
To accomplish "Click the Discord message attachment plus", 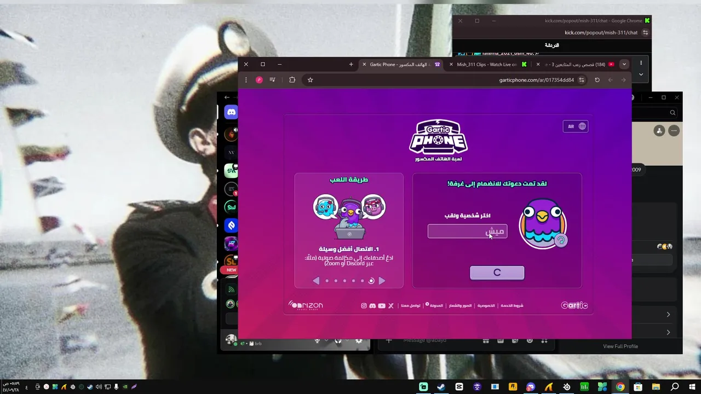I will (389, 340).
